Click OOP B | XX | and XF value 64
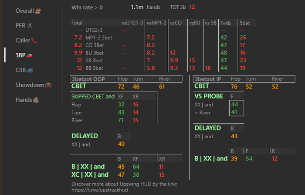The width and height of the screenshot is (305, 195). 136,167
